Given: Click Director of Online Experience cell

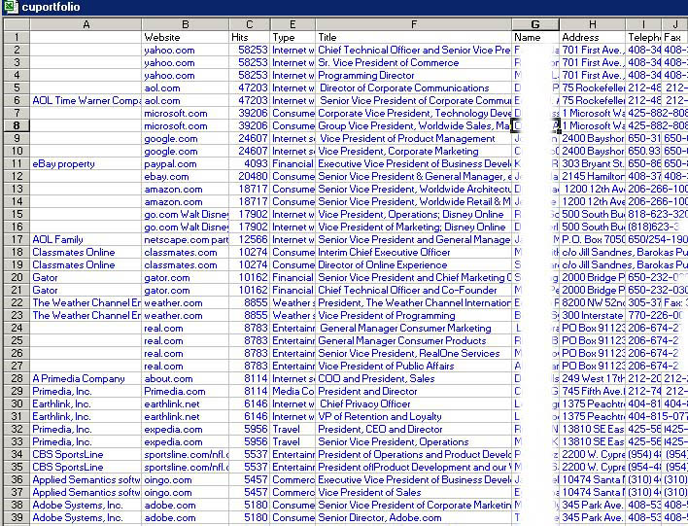Looking at the screenshot, I should coord(414,264).
